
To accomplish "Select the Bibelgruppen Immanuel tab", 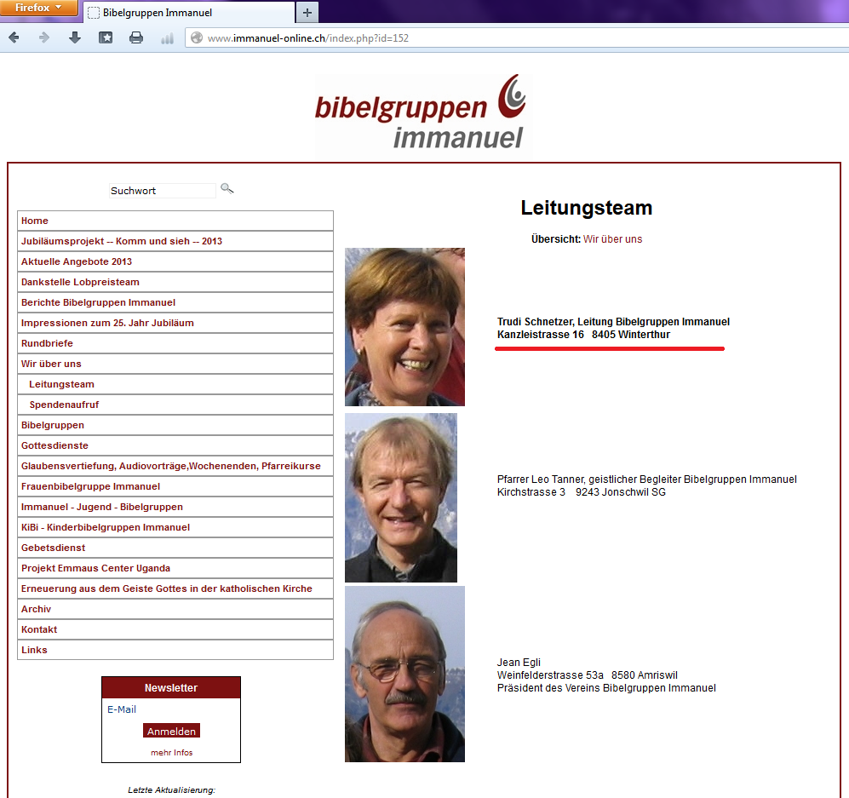I will pos(187,13).
